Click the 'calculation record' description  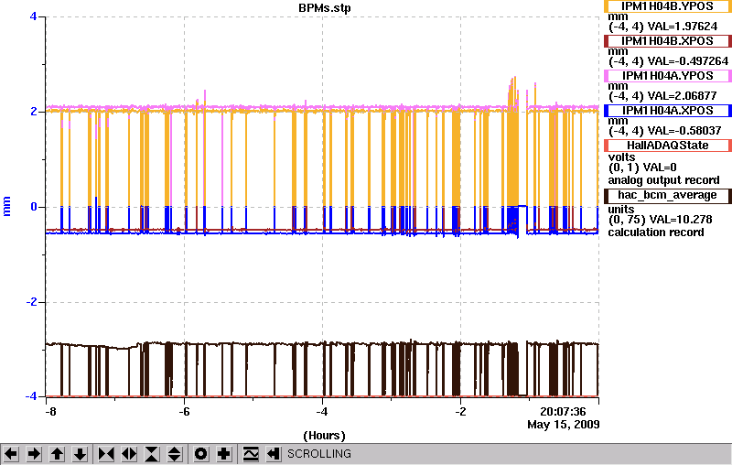pyautogui.click(x=656, y=232)
